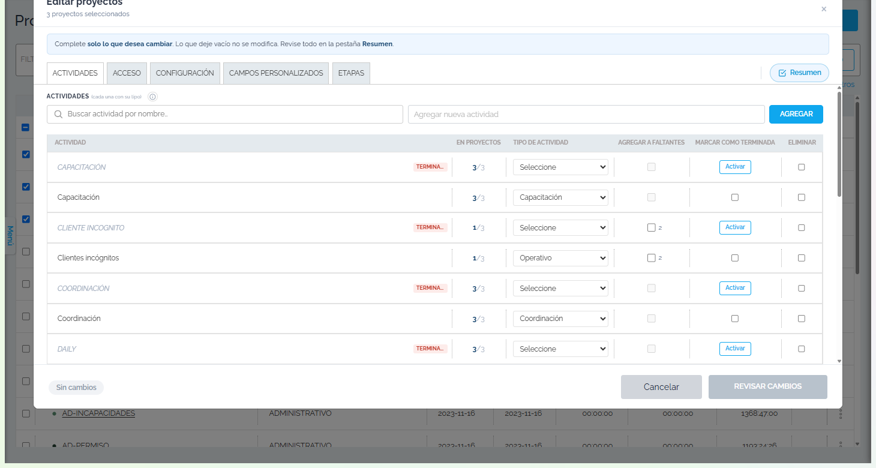Click the bold Resumen word in info banner
Image resolution: width=876 pixels, height=468 pixels.
click(377, 44)
